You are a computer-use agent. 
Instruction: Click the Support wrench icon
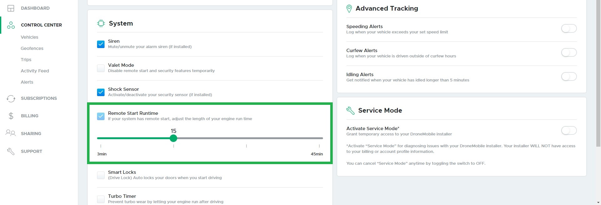click(x=11, y=151)
